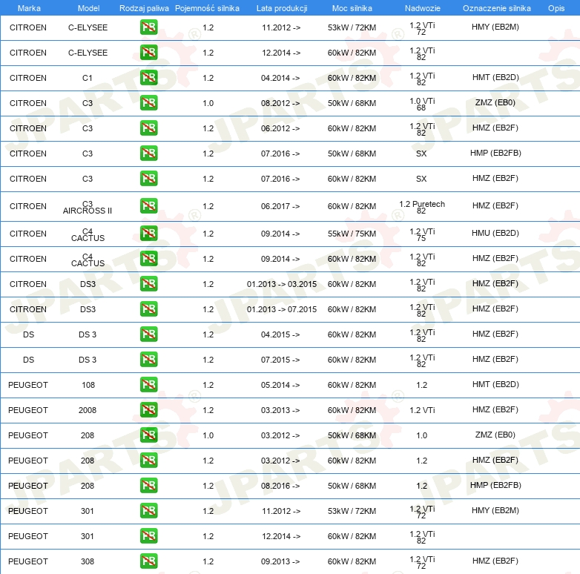Click engine code 'HMP (EB2FB)' in Peugeot 208 row
The image size is (580, 574).
pos(495,485)
